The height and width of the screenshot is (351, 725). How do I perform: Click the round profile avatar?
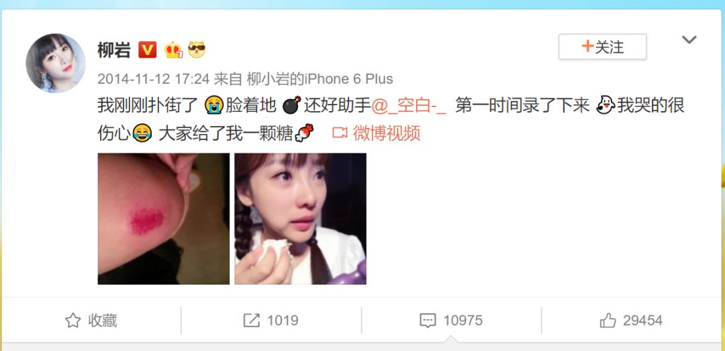click(56, 63)
